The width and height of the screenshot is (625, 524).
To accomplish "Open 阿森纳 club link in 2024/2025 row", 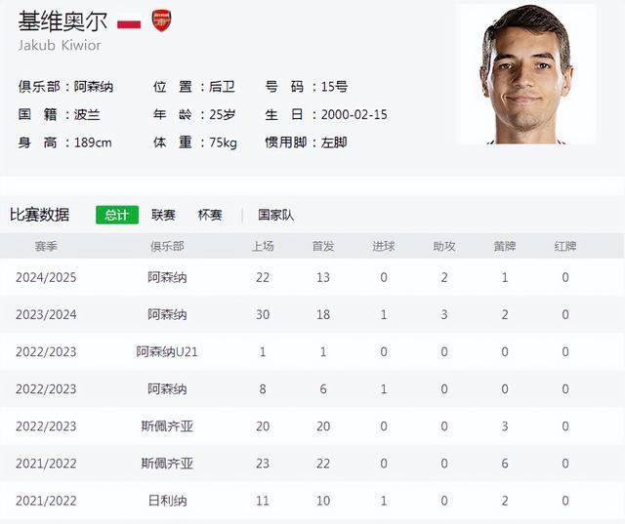I will coord(167,277).
